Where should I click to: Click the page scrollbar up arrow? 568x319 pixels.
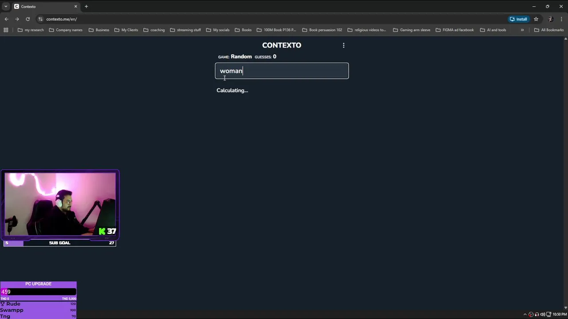(565, 39)
